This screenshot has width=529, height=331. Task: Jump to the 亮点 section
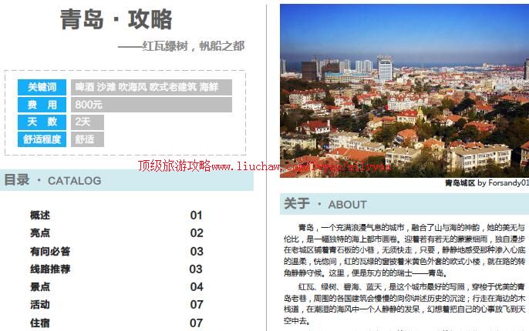40,233
